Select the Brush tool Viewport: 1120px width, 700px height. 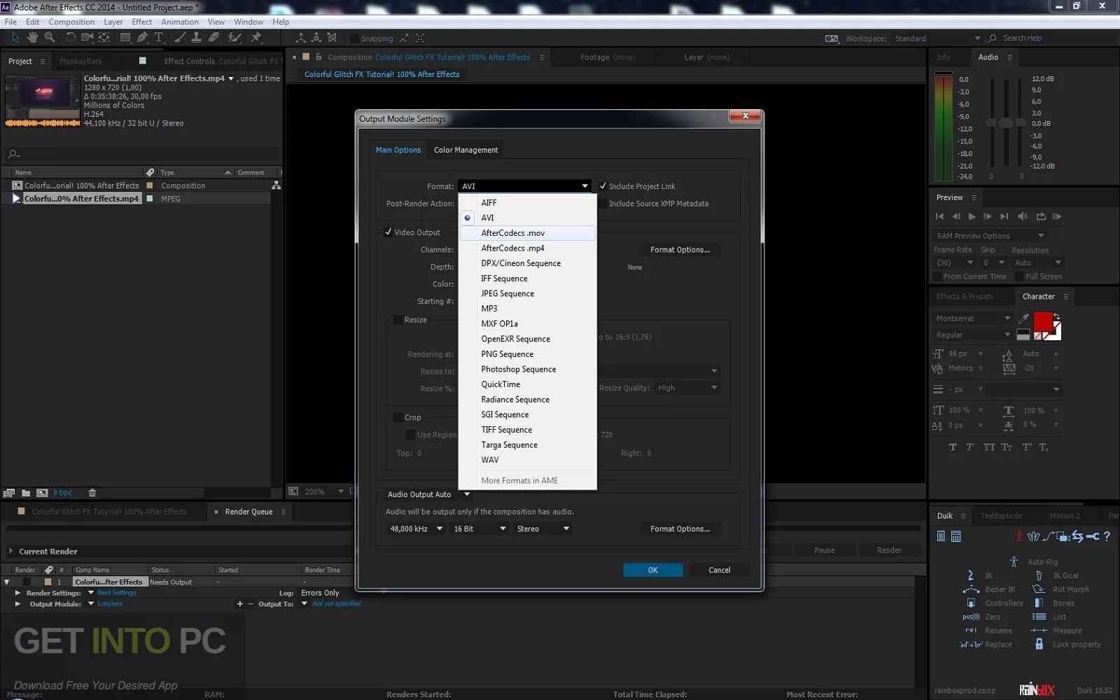point(180,38)
